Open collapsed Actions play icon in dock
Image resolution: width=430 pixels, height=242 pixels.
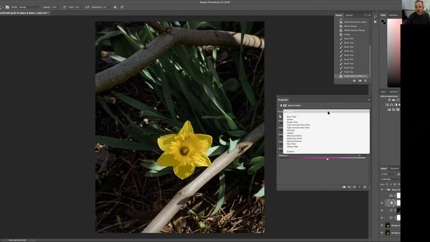point(376,22)
